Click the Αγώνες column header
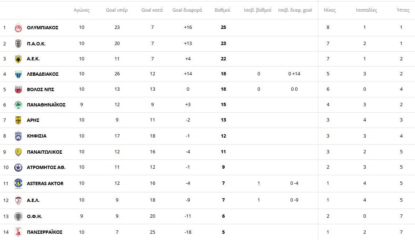Viewport: 415px width, 240px height. (x=81, y=10)
